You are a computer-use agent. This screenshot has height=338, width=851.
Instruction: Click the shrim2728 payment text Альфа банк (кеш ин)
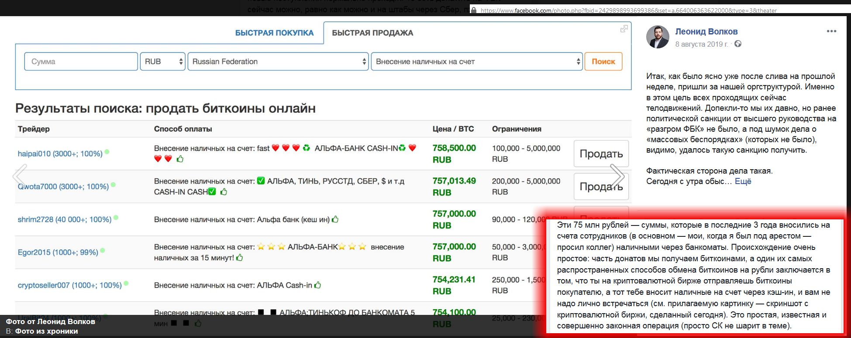293,219
